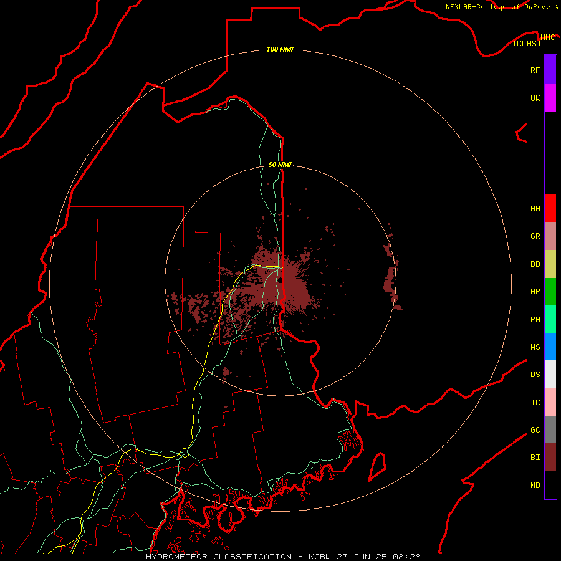The height and width of the screenshot is (561, 561).
Task: Click the UK magenta legend swatch
Action: pos(550,98)
